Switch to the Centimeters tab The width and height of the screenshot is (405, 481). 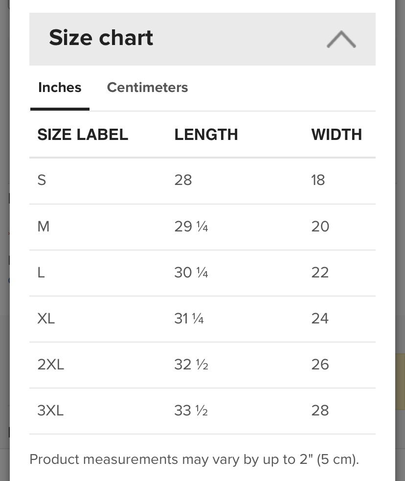click(147, 88)
